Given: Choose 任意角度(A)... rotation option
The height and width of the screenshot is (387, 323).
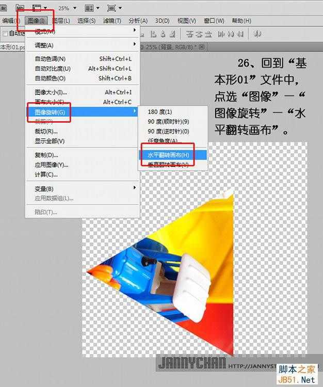Looking at the screenshot, I should click(173, 141).
